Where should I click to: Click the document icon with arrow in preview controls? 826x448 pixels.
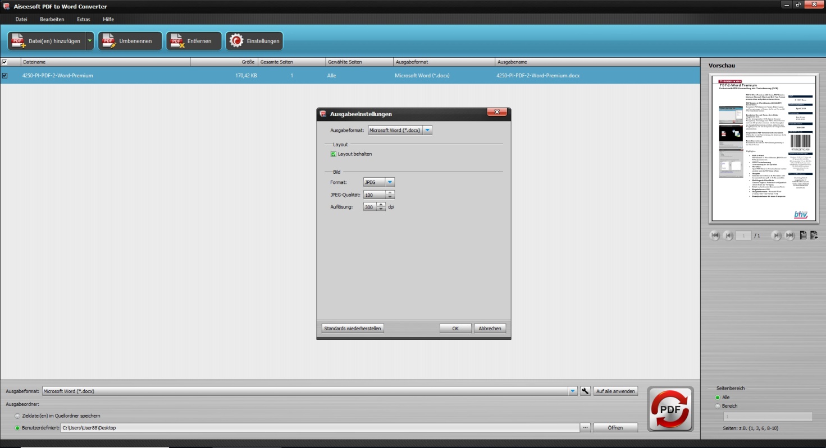point(814,235)
